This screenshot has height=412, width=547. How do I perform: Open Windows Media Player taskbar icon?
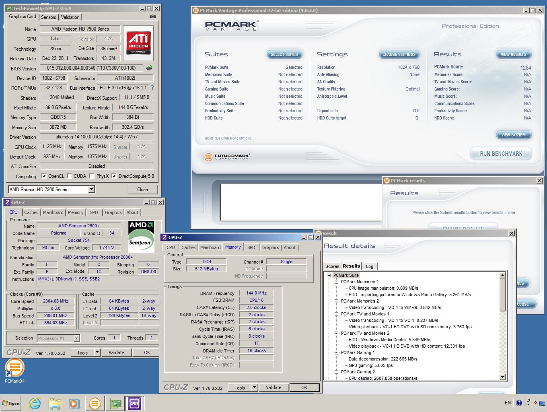(74, 403)
